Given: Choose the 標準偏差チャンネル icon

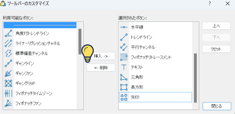Looking at the screenshot, I should (9, 53).
